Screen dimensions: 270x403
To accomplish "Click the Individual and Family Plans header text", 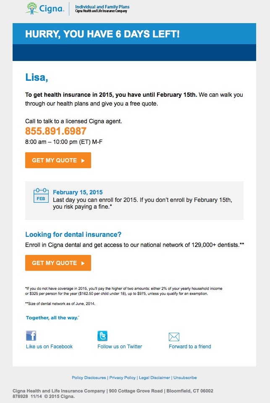I will (x=102, y=7).
